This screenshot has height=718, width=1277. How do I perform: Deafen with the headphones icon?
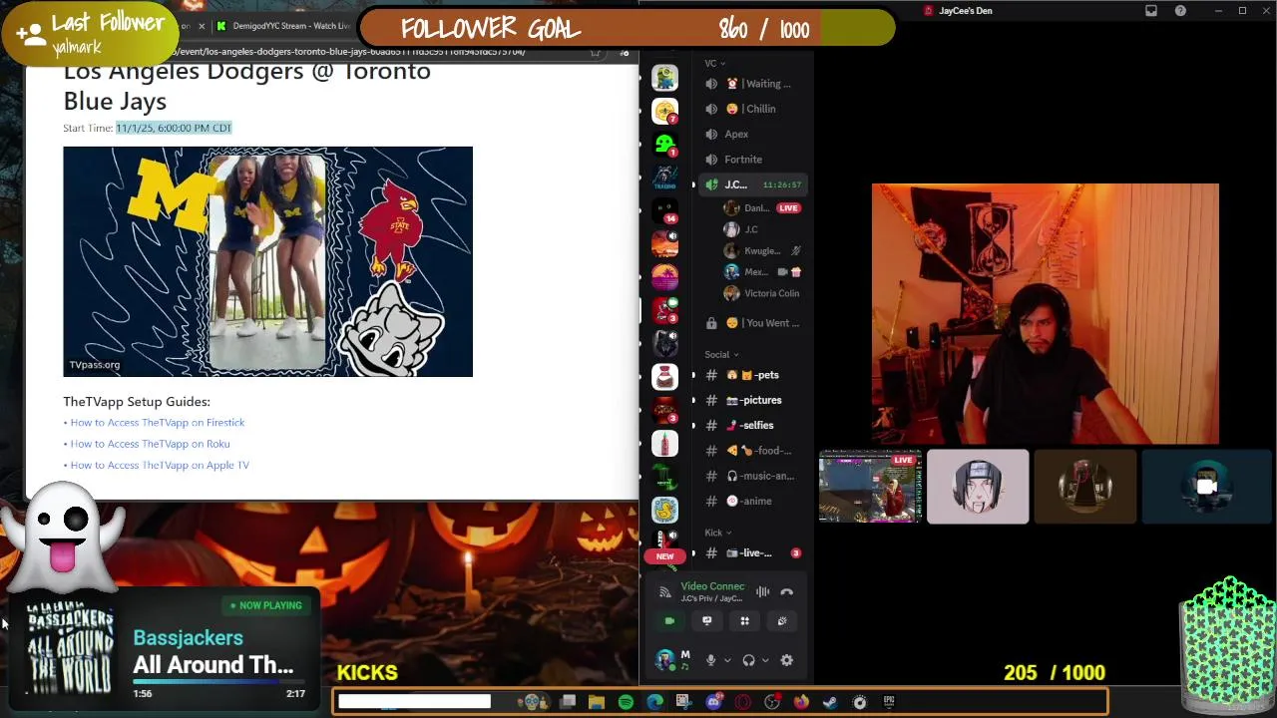pos(748,660)
